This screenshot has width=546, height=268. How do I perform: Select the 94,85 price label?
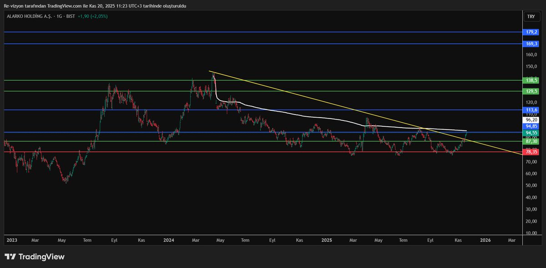coord(531,126)
